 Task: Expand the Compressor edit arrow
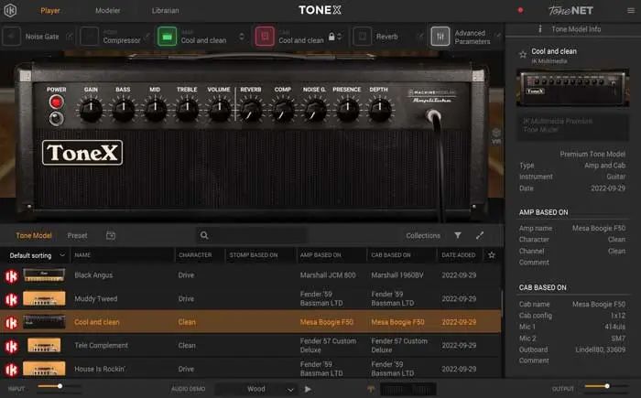pyautogui.click(x=147, y=37)
